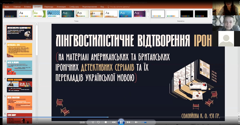The width and height of the screenshot is (240, 125).
Task: Mute the player volume speaker icon
Action: pyautogui.click(x=136, y=122)
